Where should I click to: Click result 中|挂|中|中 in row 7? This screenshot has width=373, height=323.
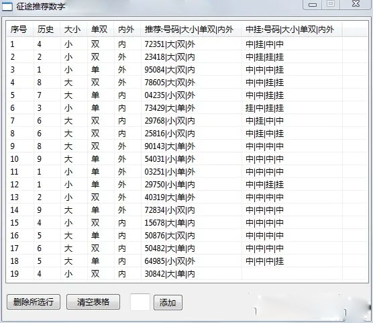pyautogui.click(x=265, y=121)
